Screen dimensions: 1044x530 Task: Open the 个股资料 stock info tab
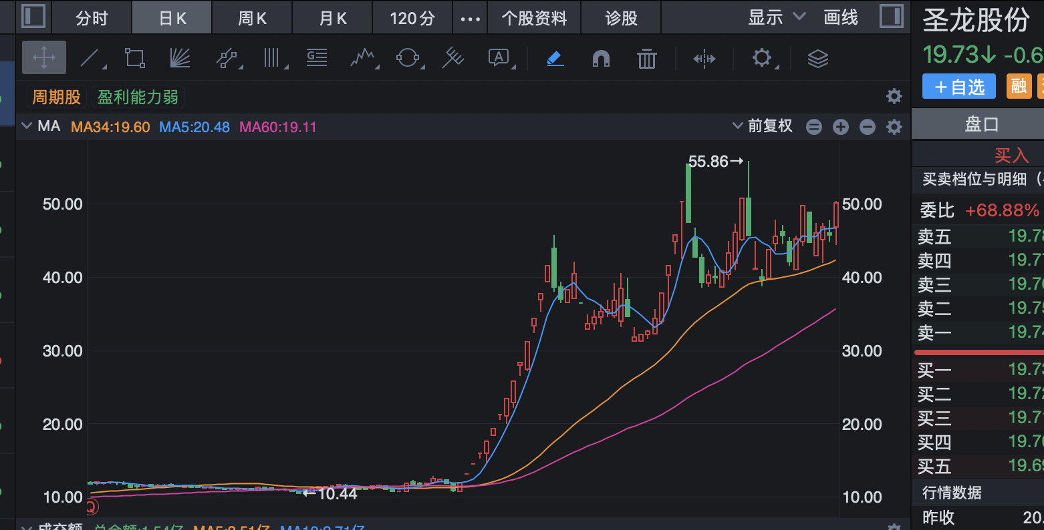(534, 17)
